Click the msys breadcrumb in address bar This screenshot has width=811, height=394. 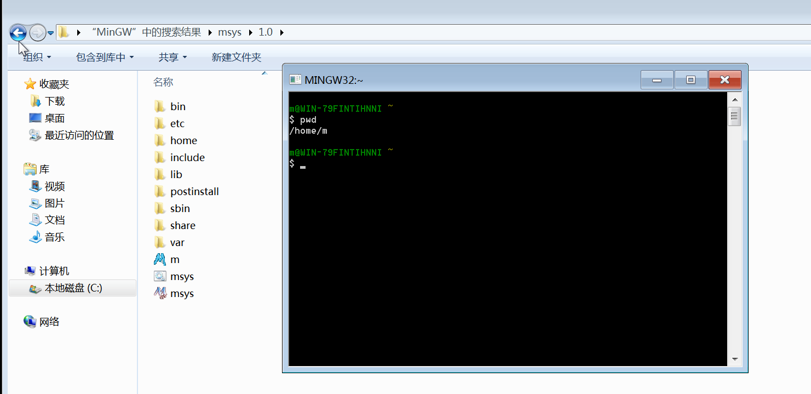(x=229, y=32)
